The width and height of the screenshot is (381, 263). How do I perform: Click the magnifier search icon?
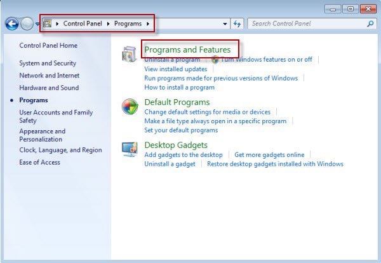(x=370, y=24)
